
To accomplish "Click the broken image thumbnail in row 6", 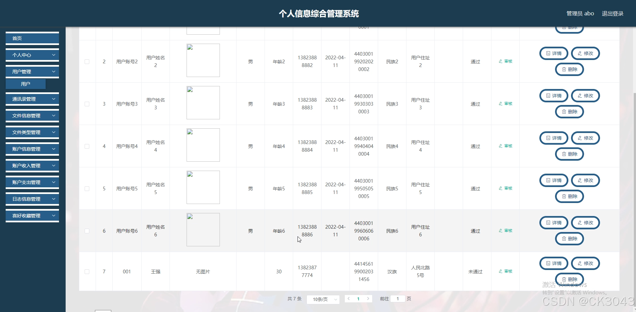I will (203, 230).
